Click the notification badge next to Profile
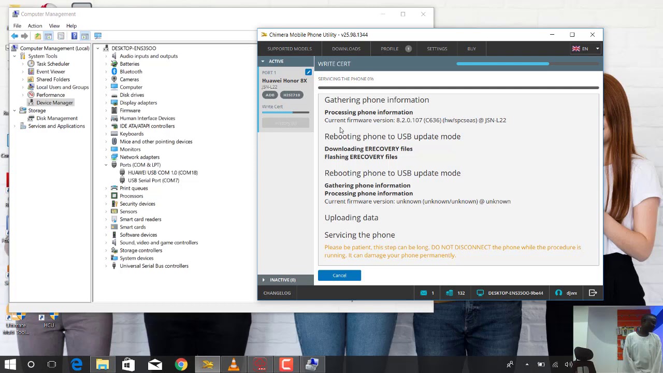 pos(408,49)
